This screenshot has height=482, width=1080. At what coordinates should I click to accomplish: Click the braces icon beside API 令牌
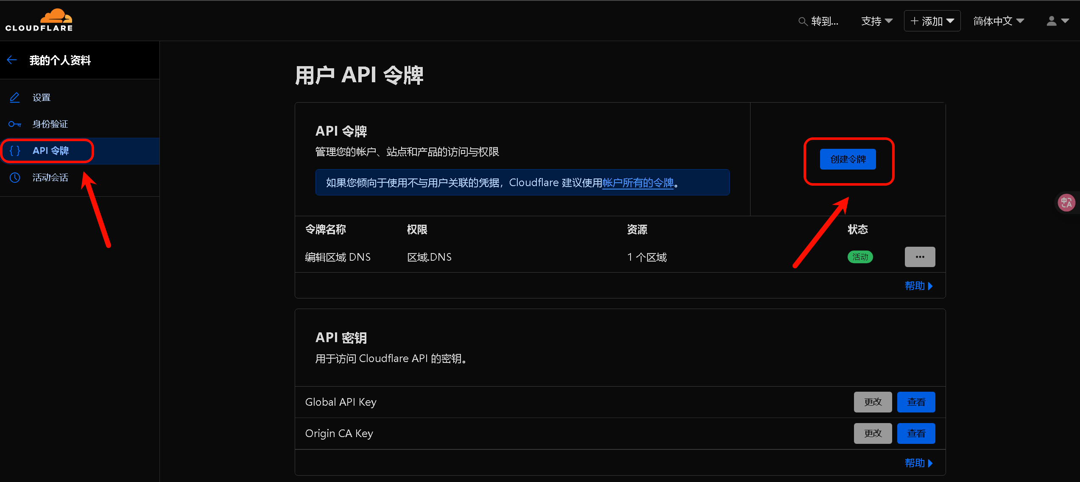point(15,151)
